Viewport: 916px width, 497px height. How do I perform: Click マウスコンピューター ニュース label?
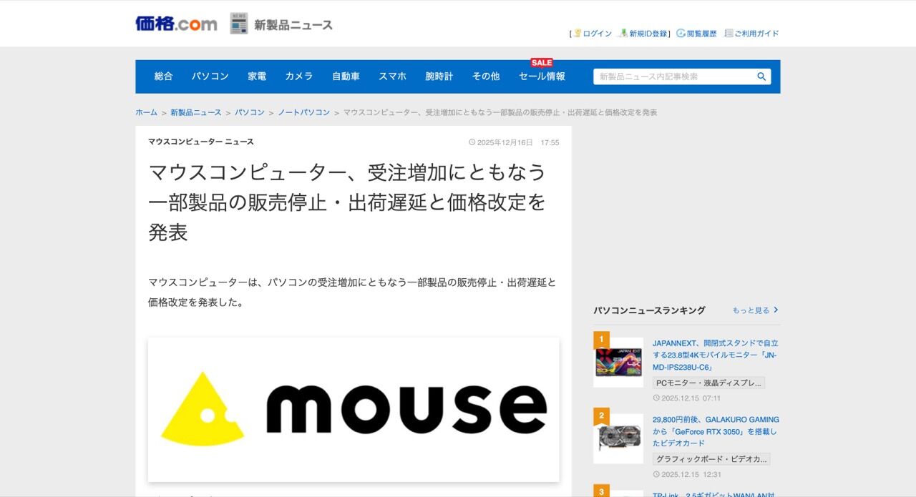[201, 142]
